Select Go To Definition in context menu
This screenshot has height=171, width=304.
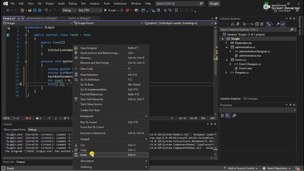pyautogui.click(x=111, y=80)
